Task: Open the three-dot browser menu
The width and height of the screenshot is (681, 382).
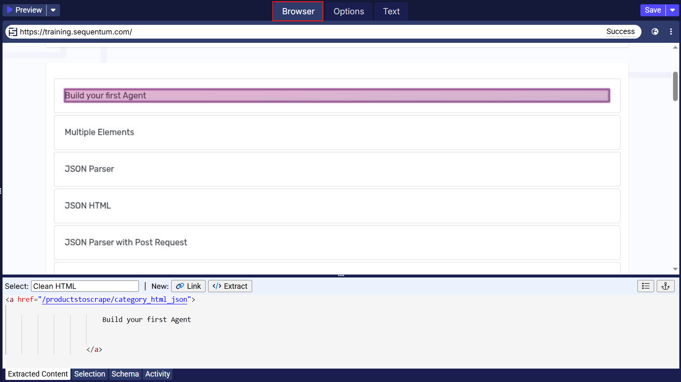Action: point(671,31)
